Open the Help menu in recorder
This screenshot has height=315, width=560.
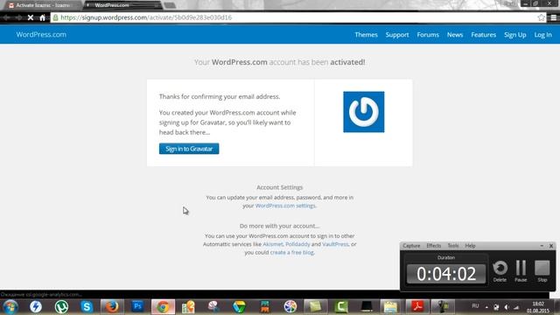click(x=470, y=246)
